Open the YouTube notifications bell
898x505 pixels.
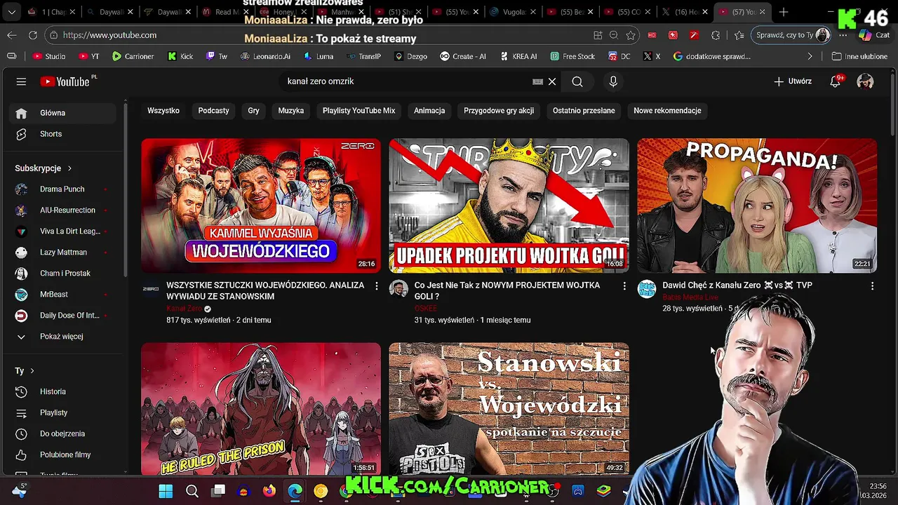tap(835, 81)
